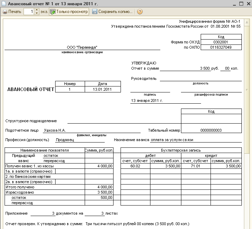Select the ОКПО code cell 0116327049
Image resolution: width=252 pixels, height=229 pixels.
click(x=221, y=47)
